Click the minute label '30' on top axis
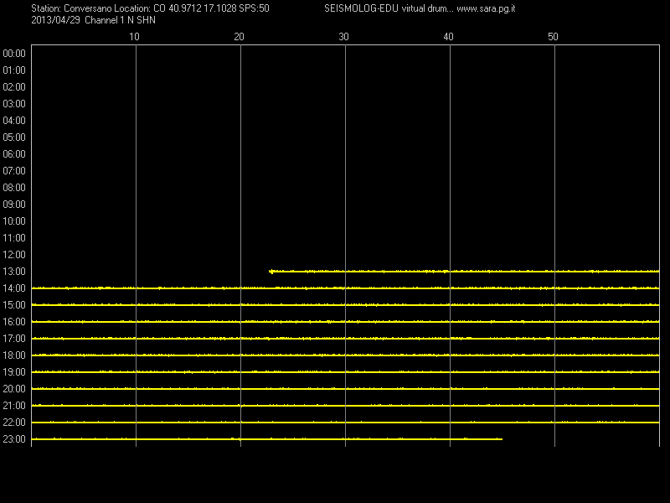This screenshot has height=503, width=670. click(x=343, y=37)
